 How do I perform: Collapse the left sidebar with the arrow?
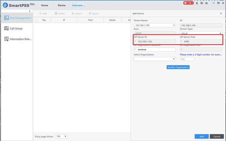click(x=30, y=11)
